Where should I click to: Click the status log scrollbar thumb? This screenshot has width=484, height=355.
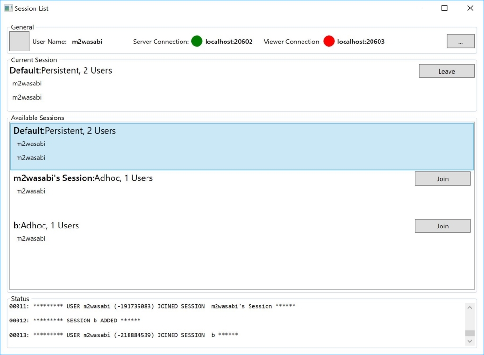(x=469, y=333)
